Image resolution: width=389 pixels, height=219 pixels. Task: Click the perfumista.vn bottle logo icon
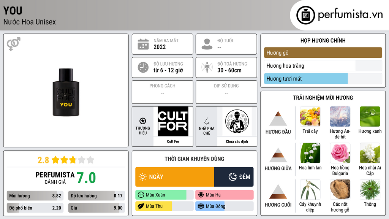coord(305,15)
